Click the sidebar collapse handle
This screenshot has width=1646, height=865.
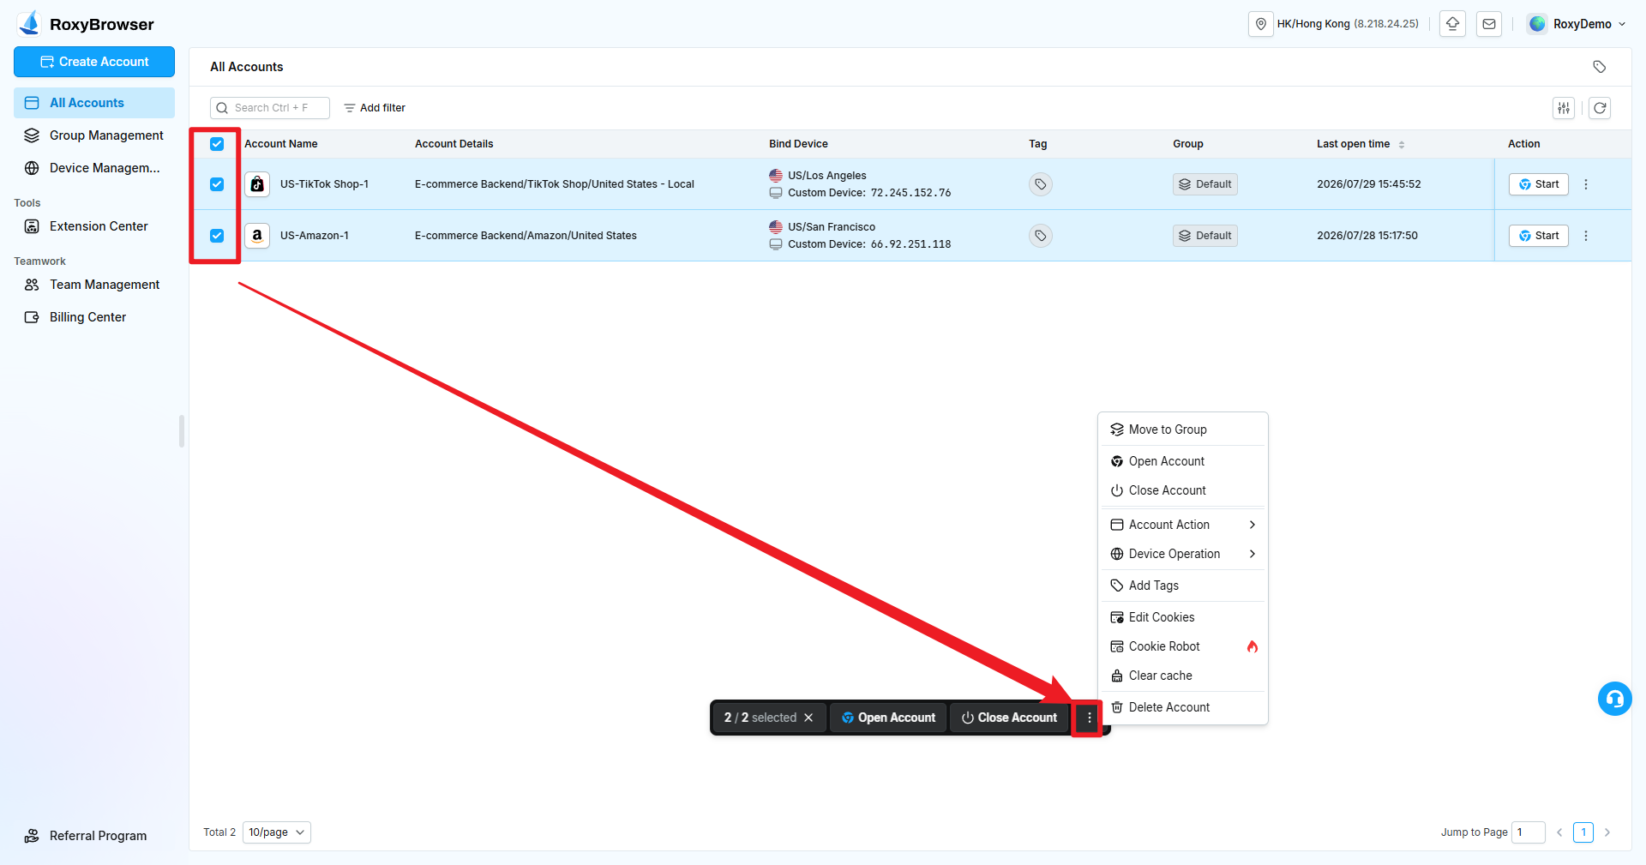182,431
